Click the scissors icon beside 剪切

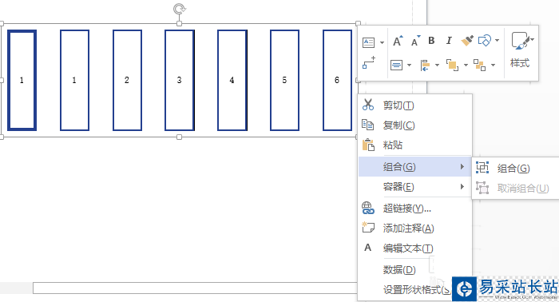pyautogui.click(x=368, y=105)
